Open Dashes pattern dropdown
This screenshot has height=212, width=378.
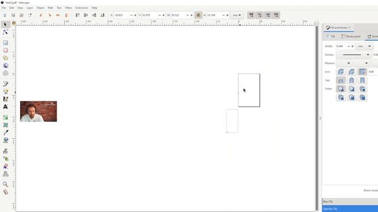[354, 55]
